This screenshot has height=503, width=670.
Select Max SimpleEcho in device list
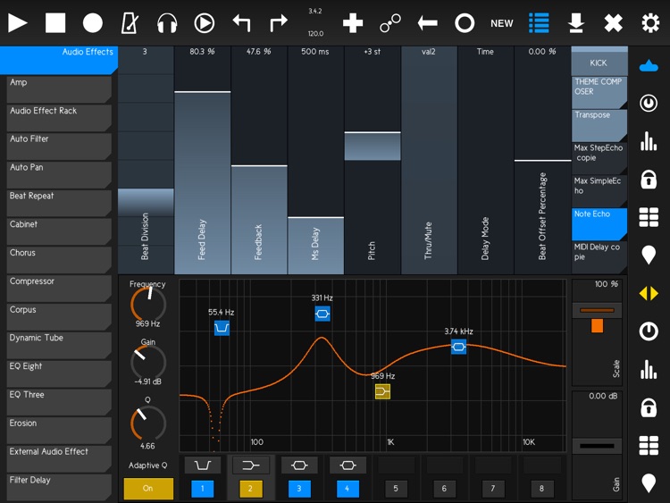pos(599,187)
